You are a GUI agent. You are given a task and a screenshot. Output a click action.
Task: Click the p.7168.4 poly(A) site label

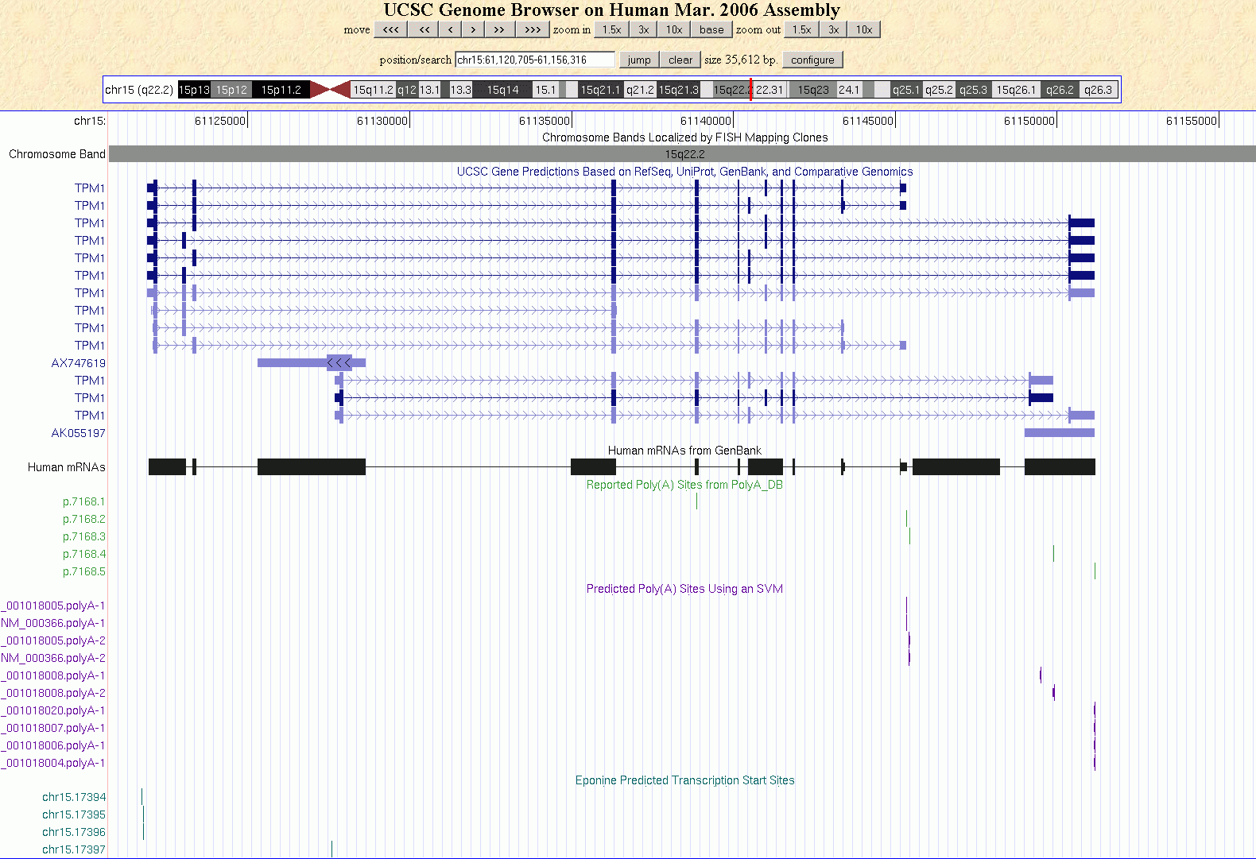(84, 554)
